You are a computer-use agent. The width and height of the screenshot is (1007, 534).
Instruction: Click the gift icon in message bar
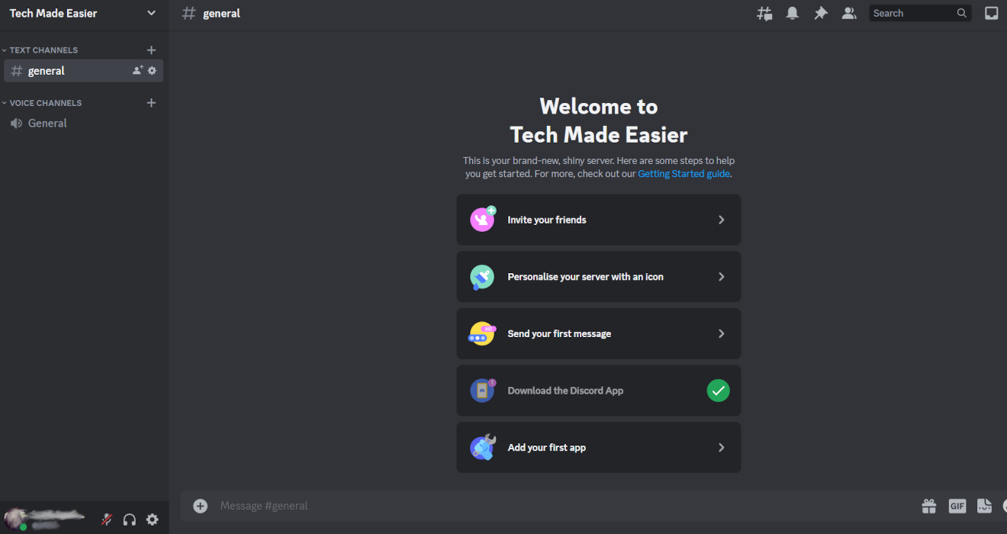[928, 506]
